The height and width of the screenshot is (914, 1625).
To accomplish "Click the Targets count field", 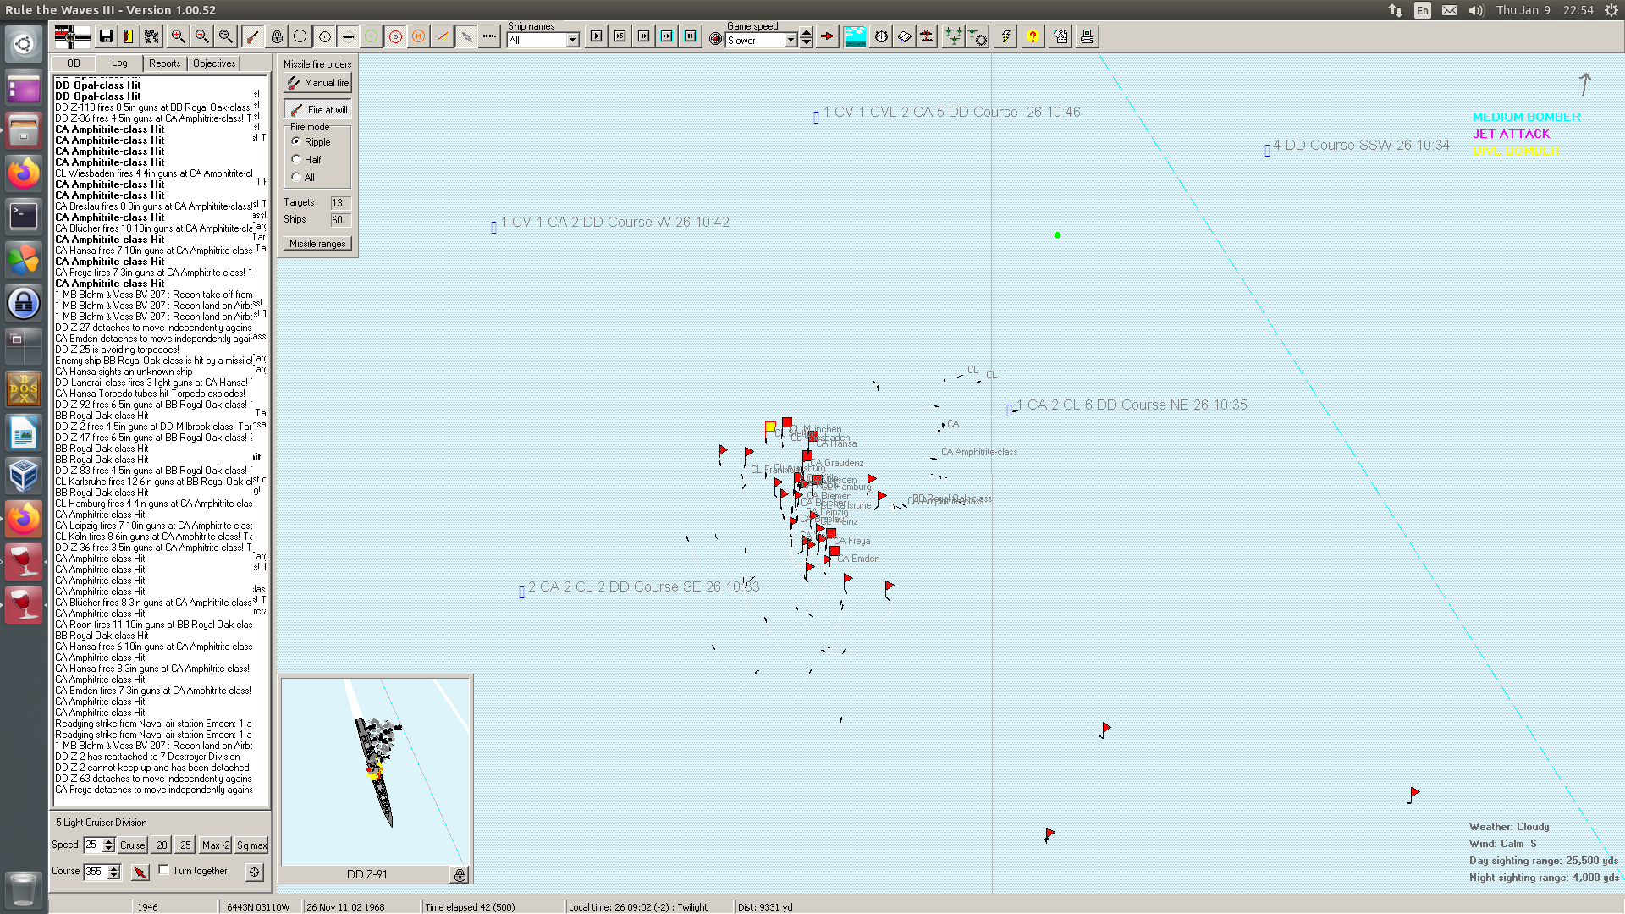I will [x=339, y=203].
